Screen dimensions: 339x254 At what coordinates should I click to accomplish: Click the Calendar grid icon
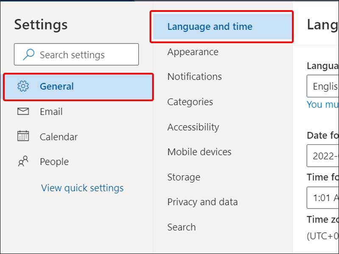pyautogui.click(x=23, y=136)
